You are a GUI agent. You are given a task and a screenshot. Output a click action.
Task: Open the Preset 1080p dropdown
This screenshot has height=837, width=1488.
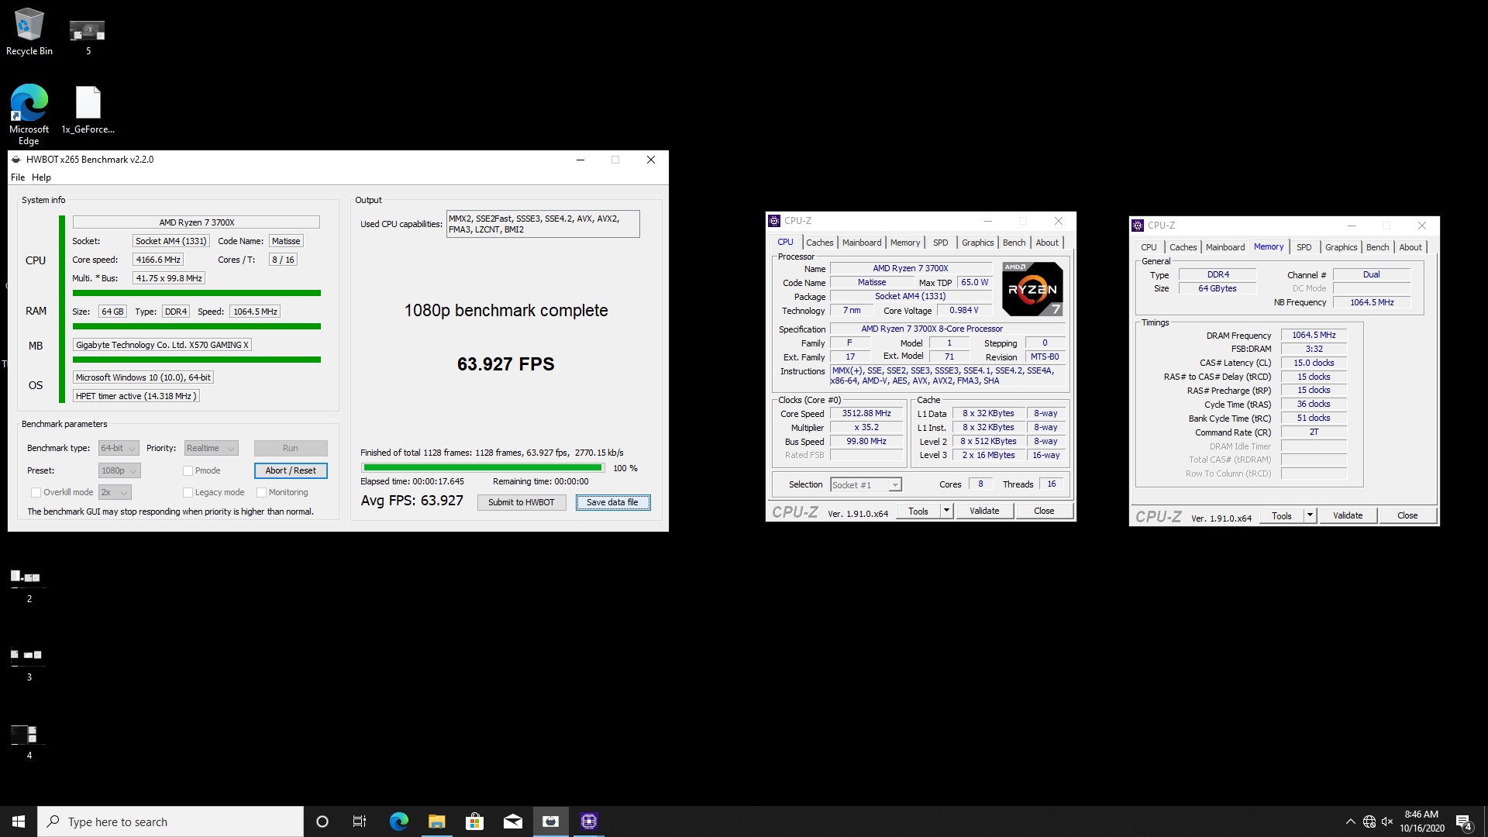point(119,470)
